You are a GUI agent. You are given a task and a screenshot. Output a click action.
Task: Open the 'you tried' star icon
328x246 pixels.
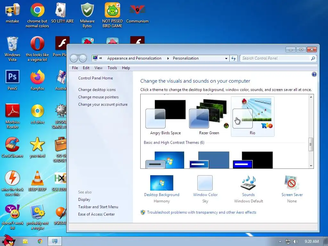tap(37, 147)
